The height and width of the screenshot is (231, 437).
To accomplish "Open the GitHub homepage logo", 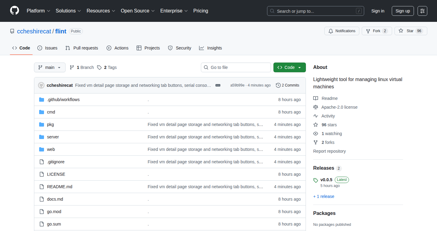I will tap(15, 11).
